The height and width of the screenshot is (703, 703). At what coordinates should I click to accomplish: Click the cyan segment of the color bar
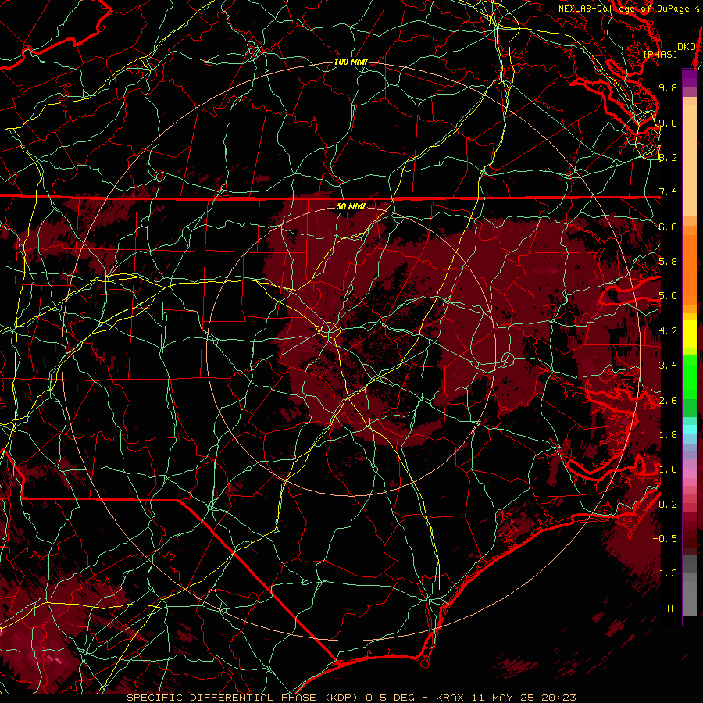[690, 430]
